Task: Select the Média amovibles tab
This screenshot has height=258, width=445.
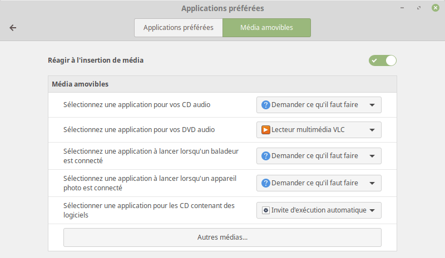Action: pyautogui.click(x=267, y=28)
